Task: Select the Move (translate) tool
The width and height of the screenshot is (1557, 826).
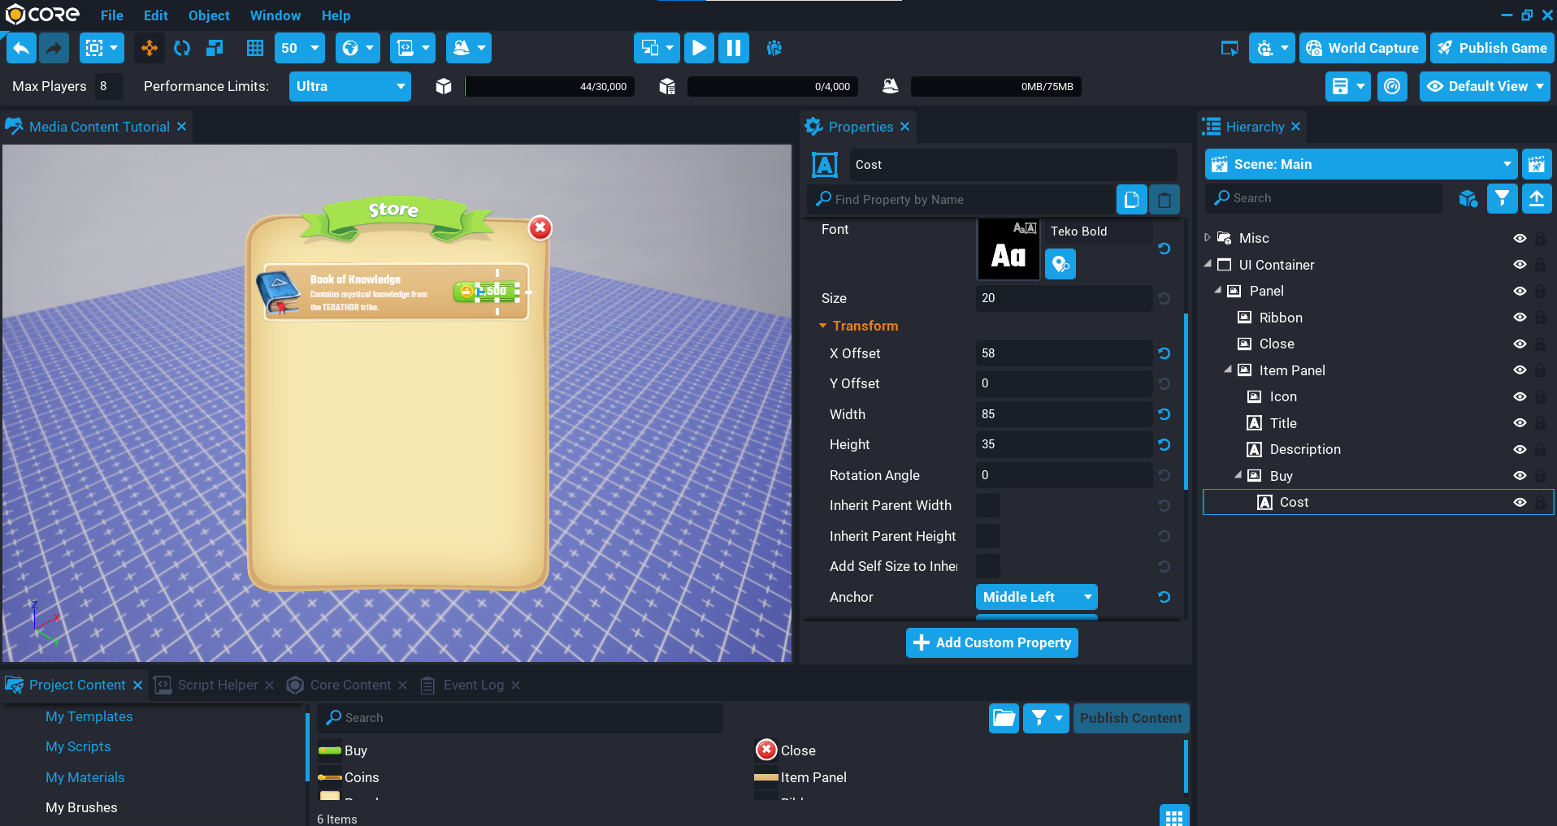Action: coord(150,49)
